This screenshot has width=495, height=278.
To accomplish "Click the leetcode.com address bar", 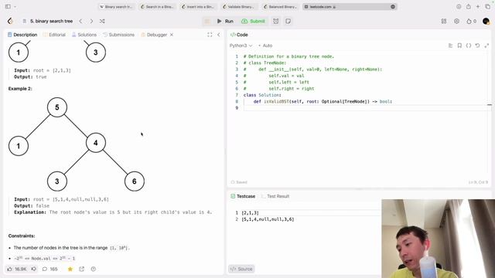I will pyautogui.click(x=350, y=7).
